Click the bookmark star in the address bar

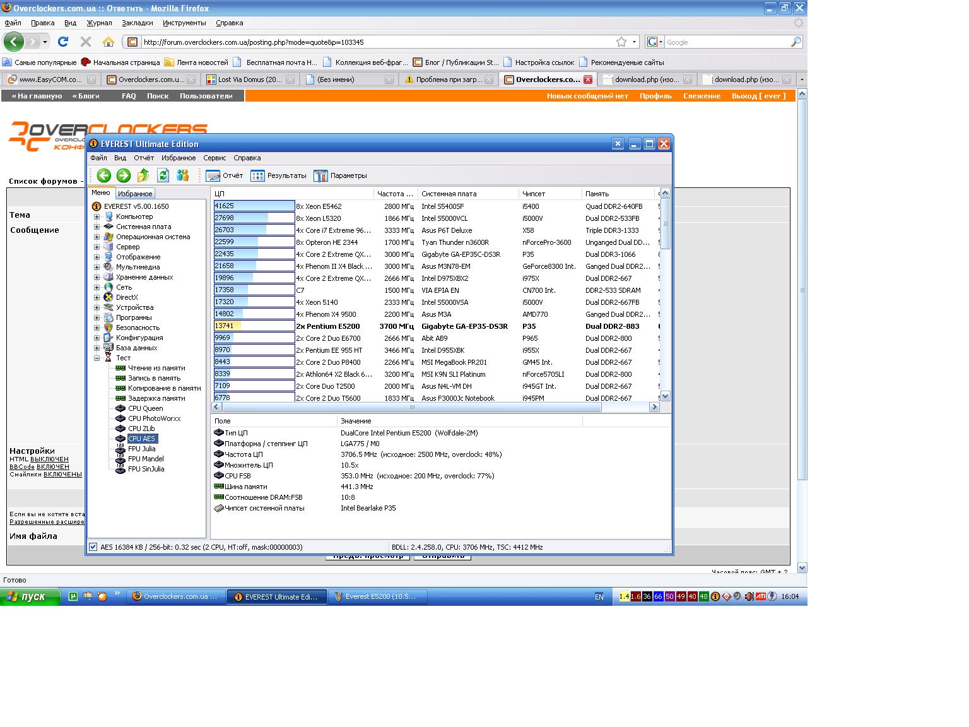tap(621, 42)
